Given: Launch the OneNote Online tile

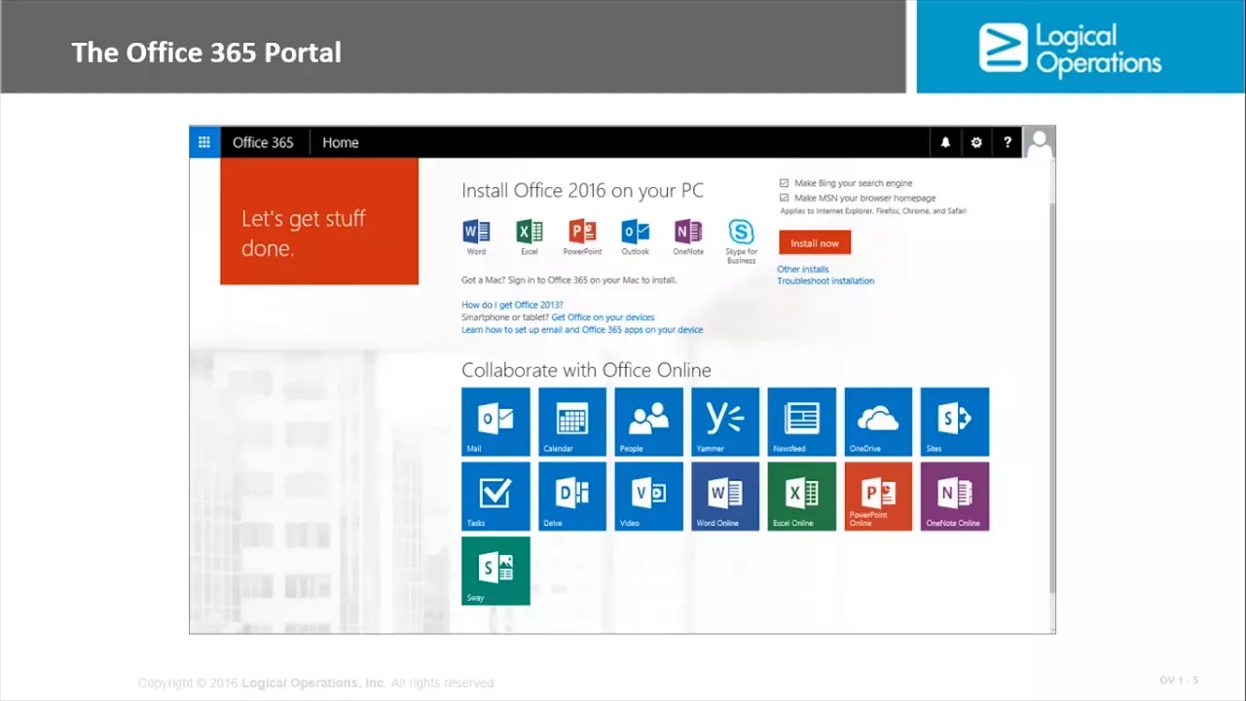Looking at the screenshot, I should click(x=955, y=497).
